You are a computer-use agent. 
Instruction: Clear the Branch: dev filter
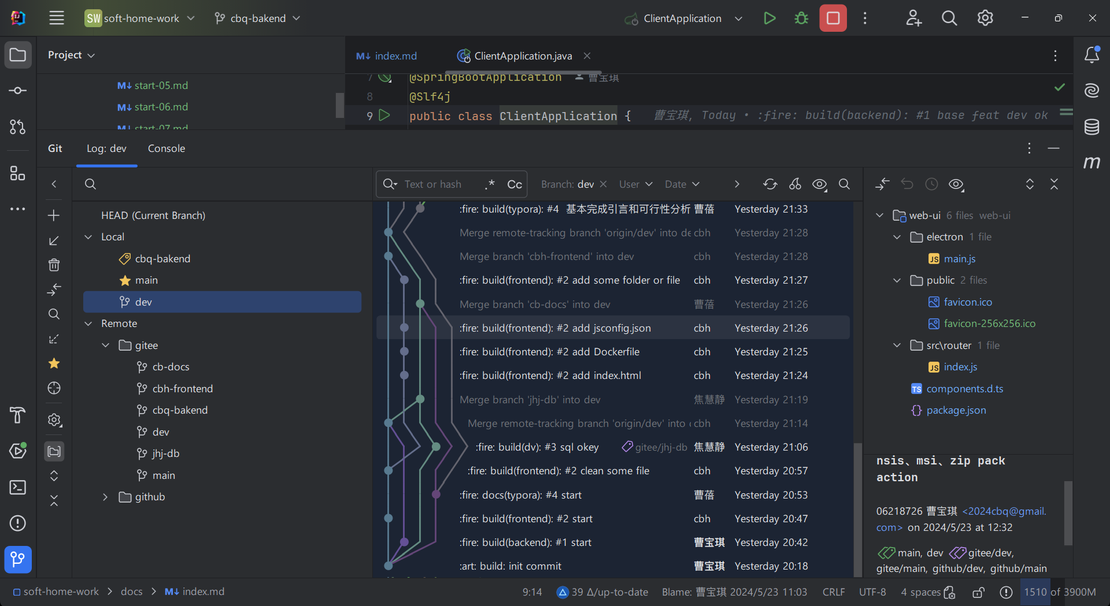pyautogui.click(x=603, y=184)
